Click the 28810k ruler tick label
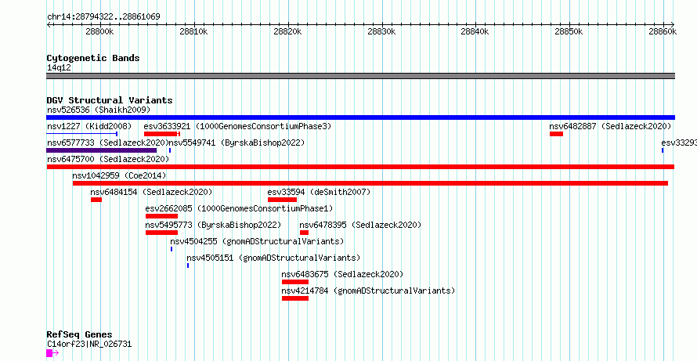The width and height of the screenshot is (697, 361). click(x=193, y=31)
